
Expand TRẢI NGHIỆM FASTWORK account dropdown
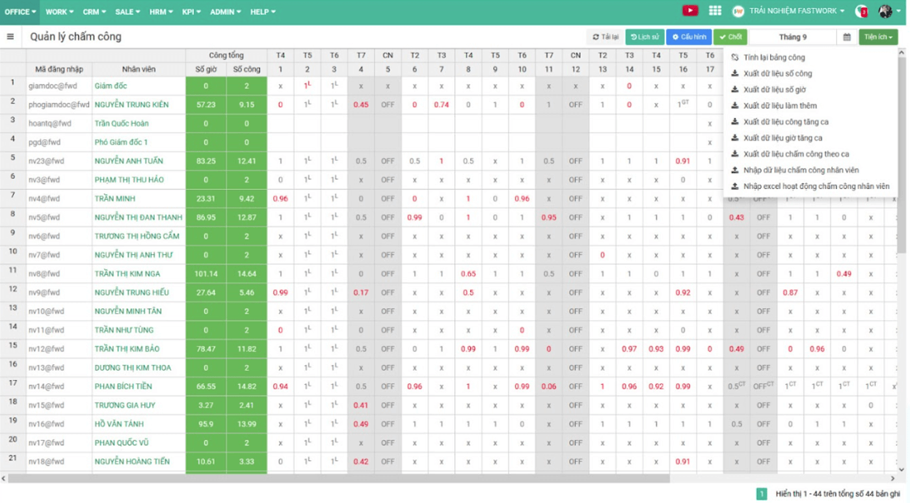pyautogui.click(x=796, y=11)
